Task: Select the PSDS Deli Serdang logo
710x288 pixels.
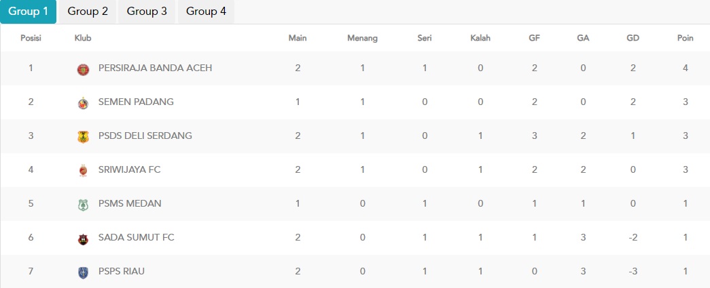Action: [83, 137]
